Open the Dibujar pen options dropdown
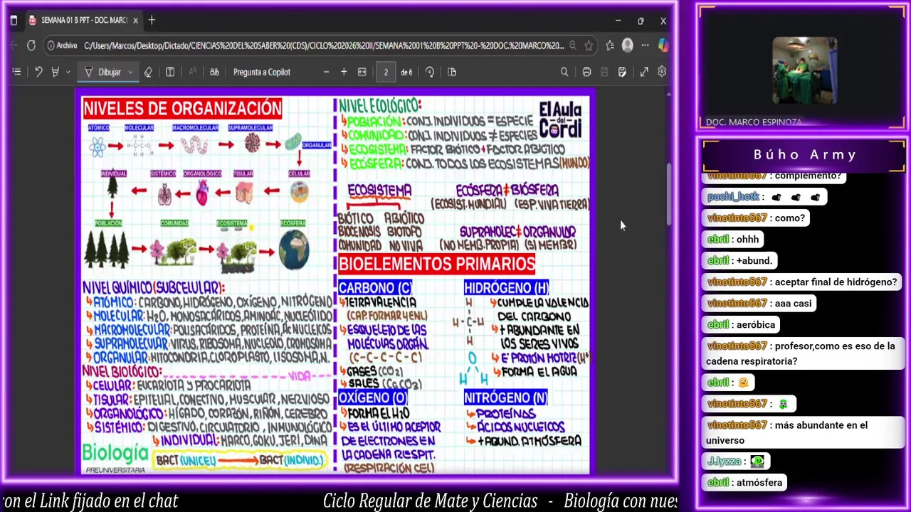Viewport: 911px width, 512px height. tap(130, 72)
